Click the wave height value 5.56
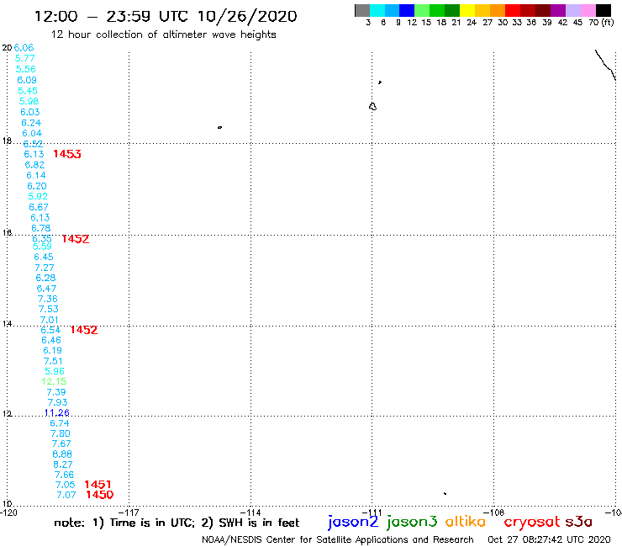The width and height of the screenshot is (622, 547). (26, 69)
